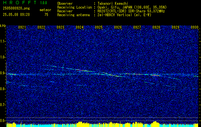Click the 0927 time marker

pyautogui.click(x=137, y=27)
